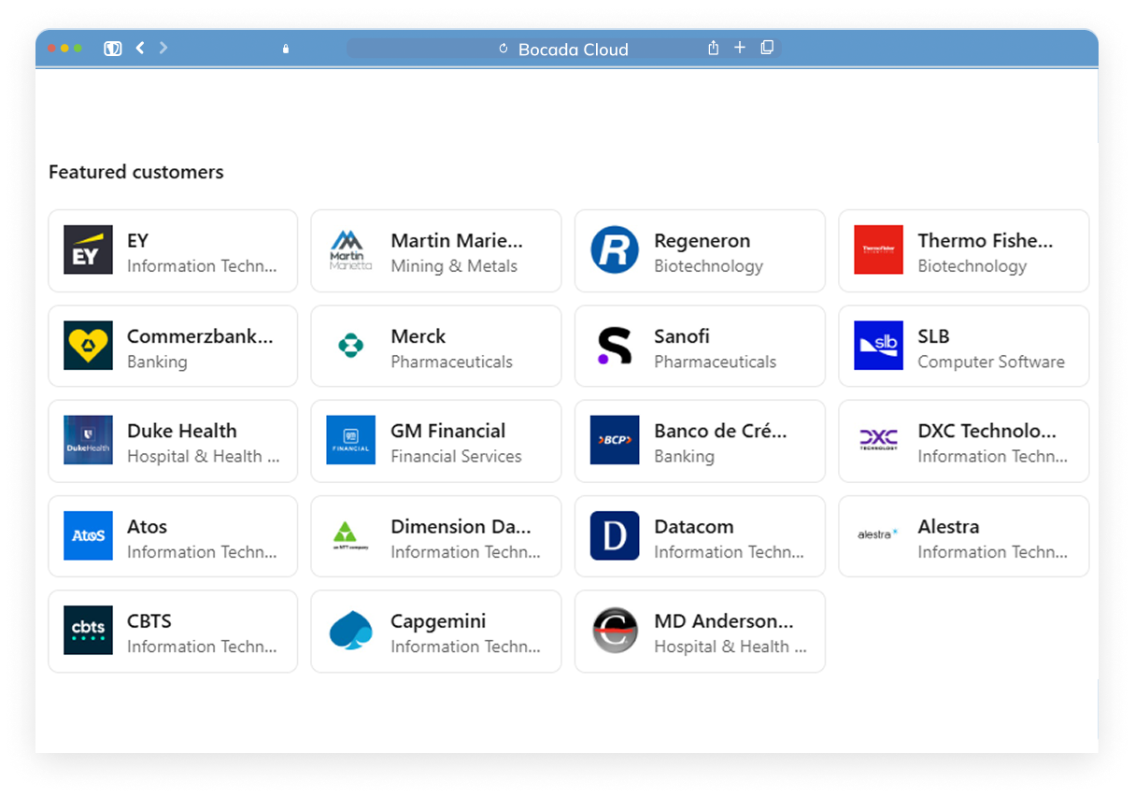Viewport: 1135px width, 796px height.
Task: Open the Datacom customer card
Action: click(700, 535)
